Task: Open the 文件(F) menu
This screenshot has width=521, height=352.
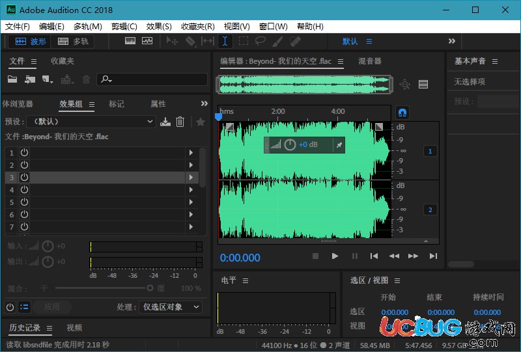Action: click(18, 26)
